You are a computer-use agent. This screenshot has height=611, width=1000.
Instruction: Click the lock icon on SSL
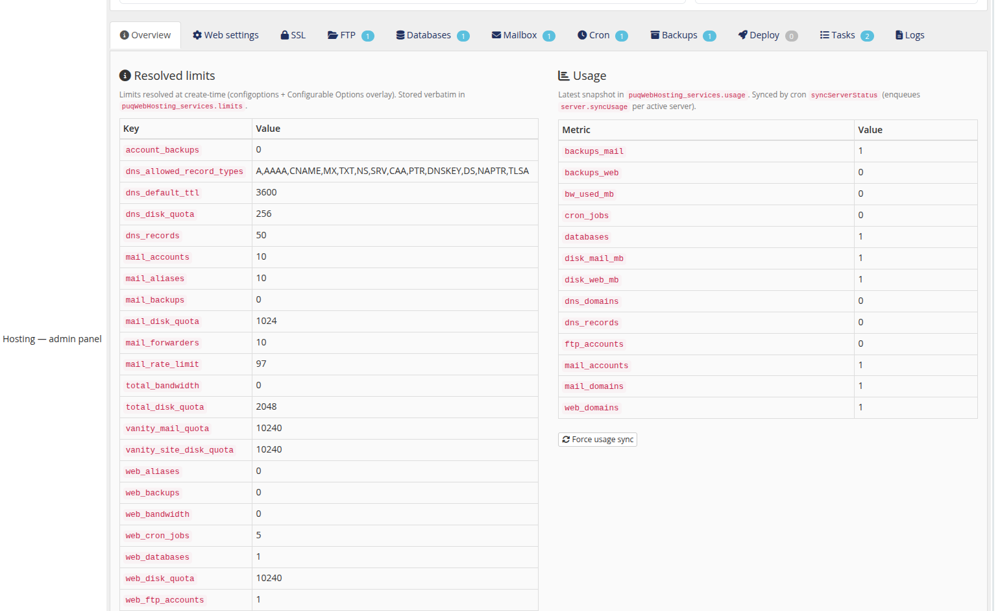point(284,35)
